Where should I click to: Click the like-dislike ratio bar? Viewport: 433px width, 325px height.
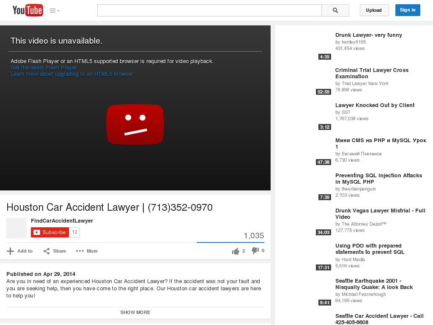coord(230,242)
